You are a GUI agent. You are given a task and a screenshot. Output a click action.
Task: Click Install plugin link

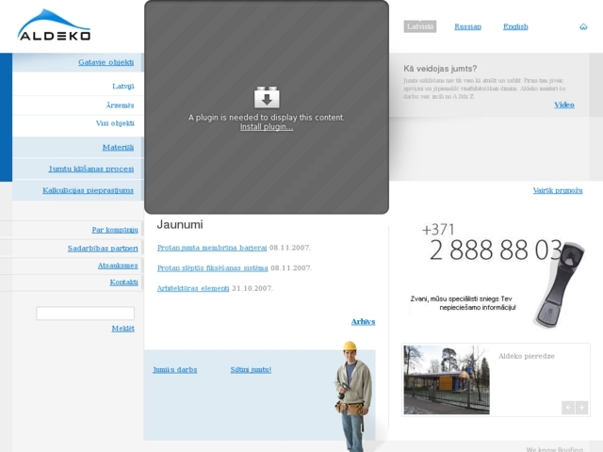click(x=267, y=127)
